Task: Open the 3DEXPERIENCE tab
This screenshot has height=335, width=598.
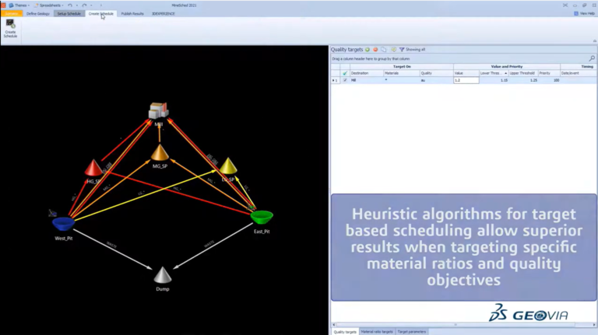Action: point(164,13)
